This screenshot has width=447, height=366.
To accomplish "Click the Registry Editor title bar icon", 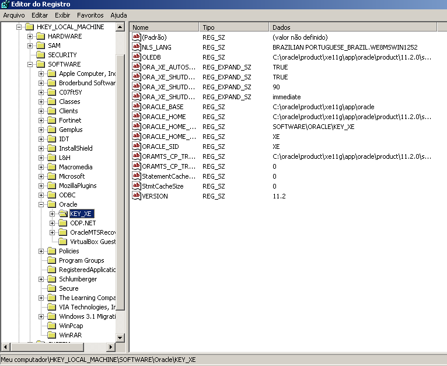I will click(x=6, y=5).
